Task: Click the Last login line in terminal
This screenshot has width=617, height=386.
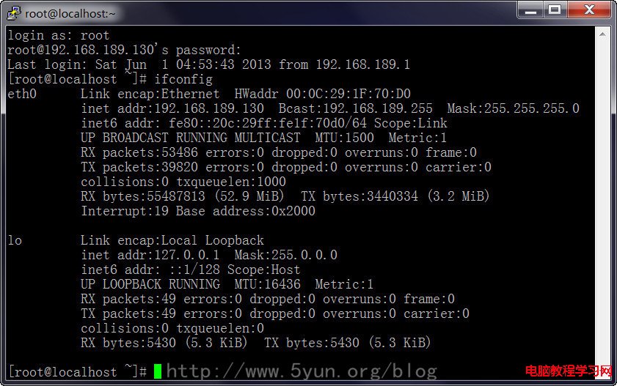Action: pos(208,64)
